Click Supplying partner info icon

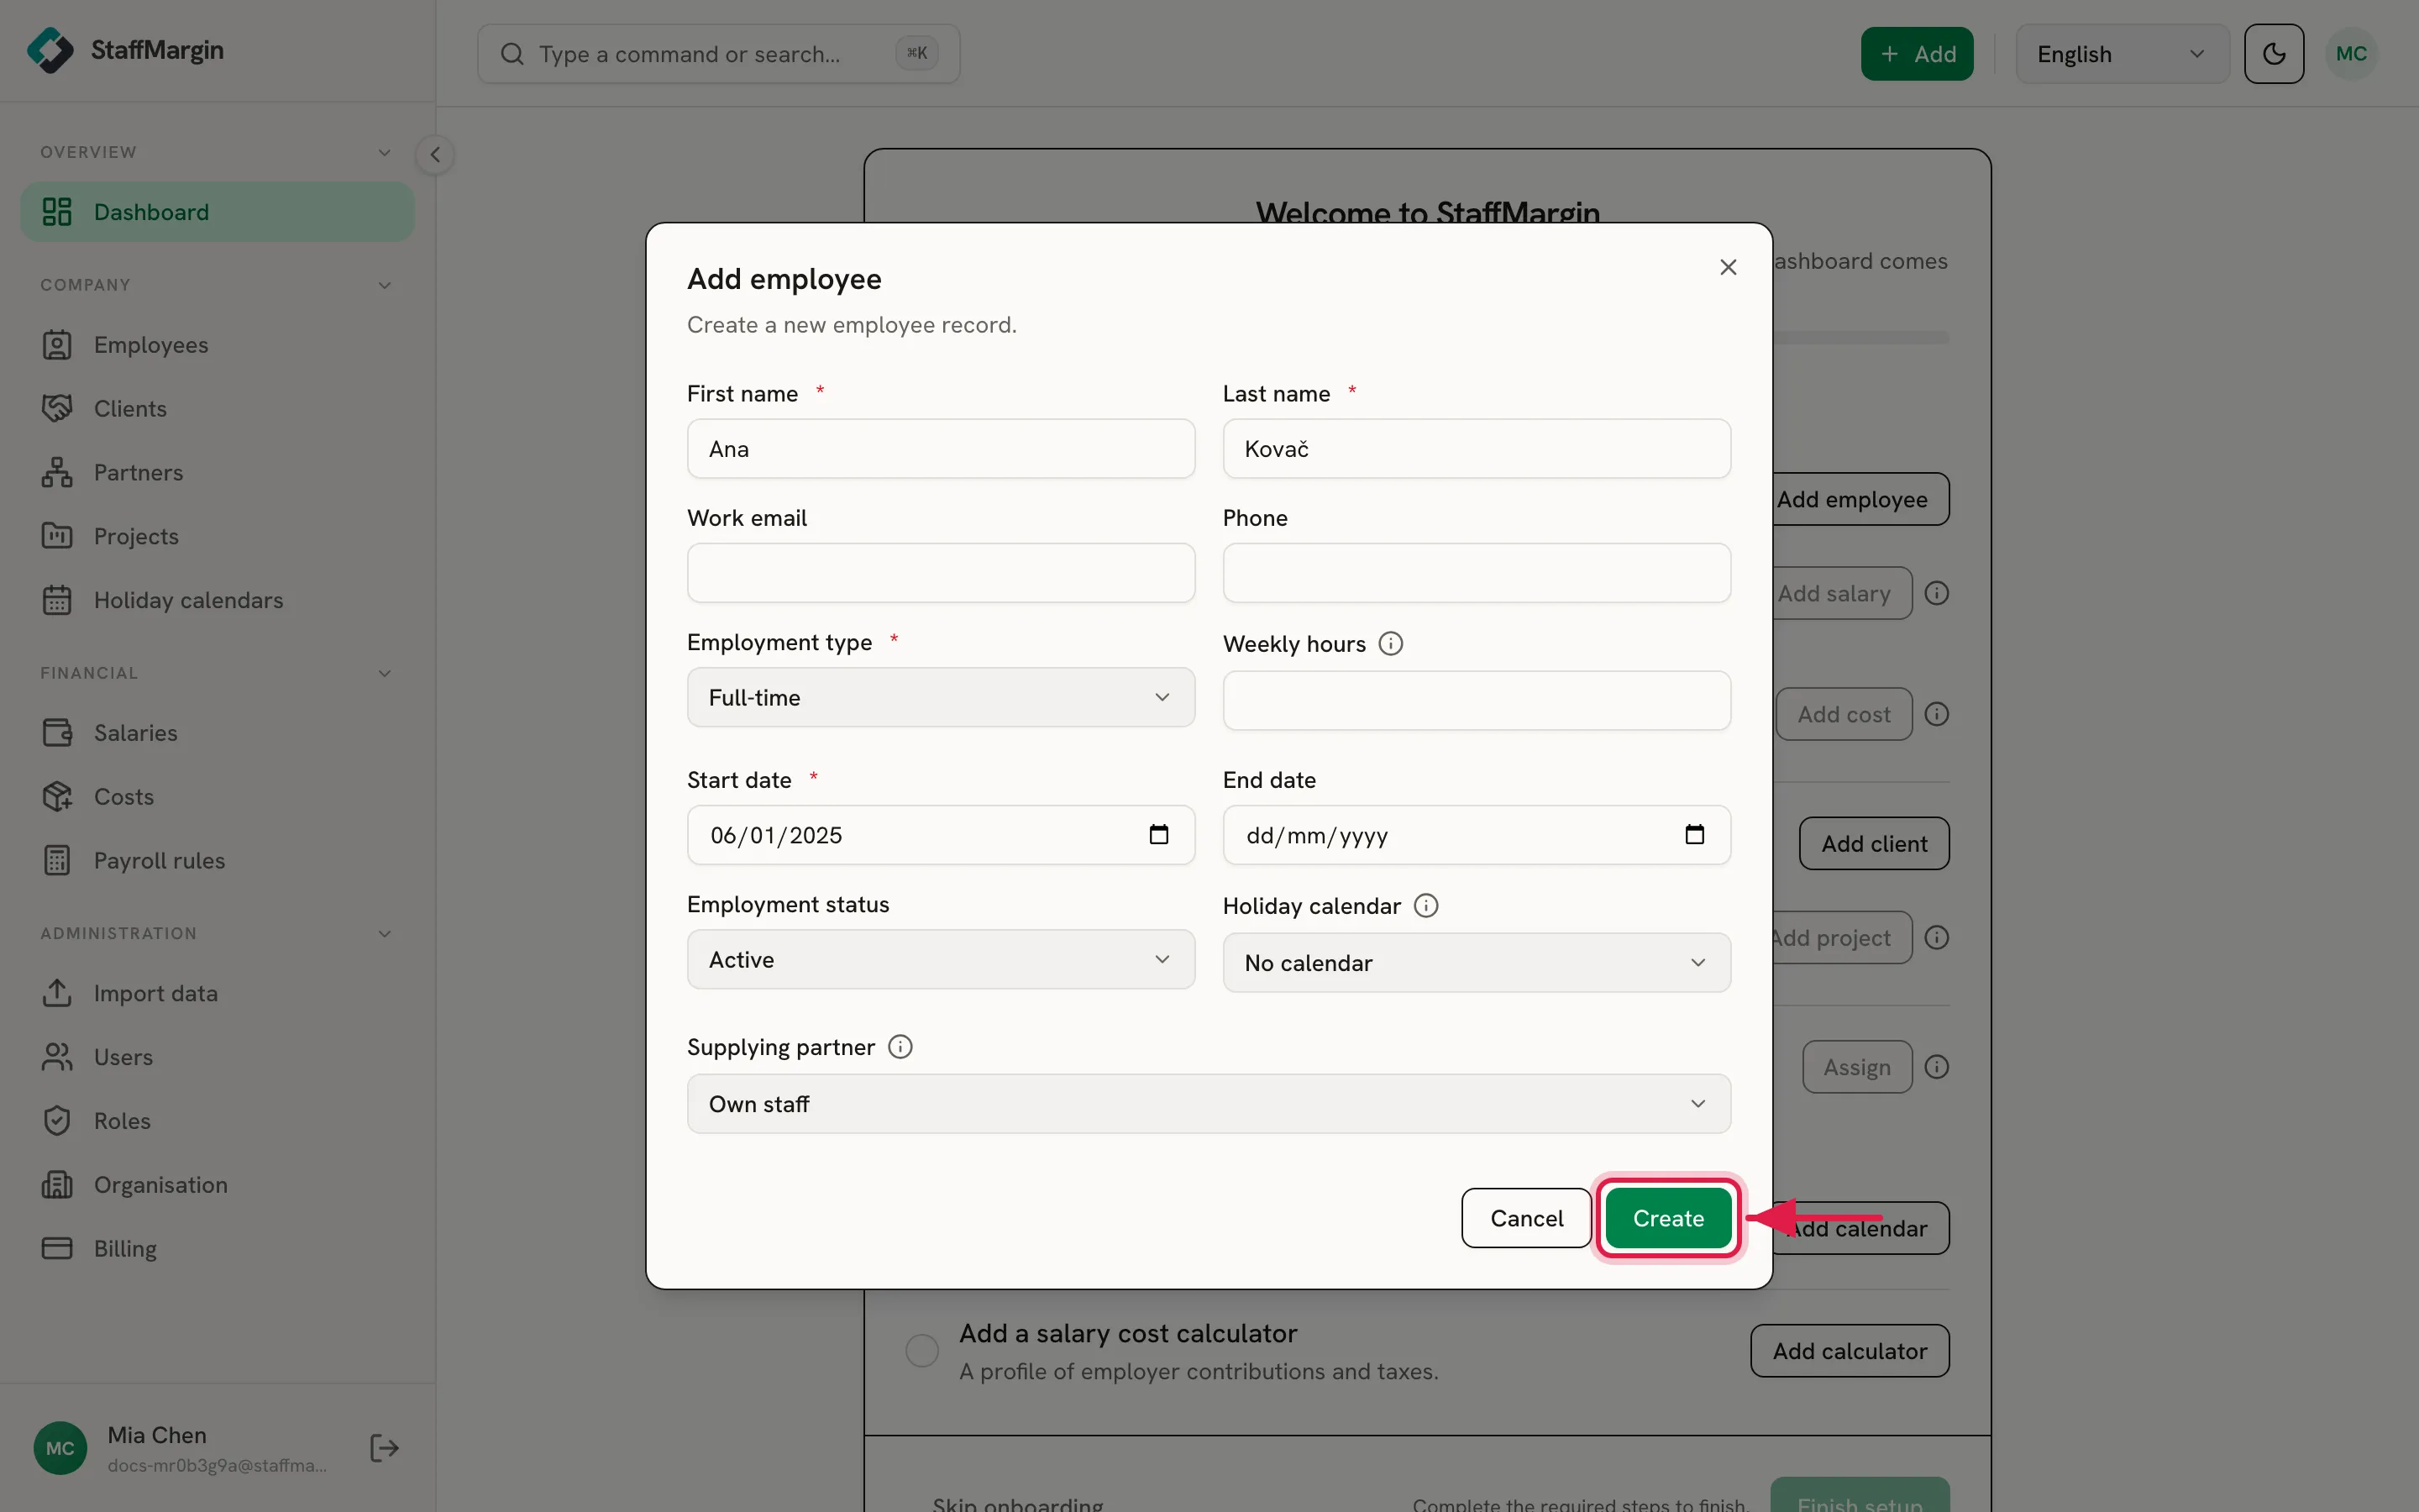click(900, 1047)
